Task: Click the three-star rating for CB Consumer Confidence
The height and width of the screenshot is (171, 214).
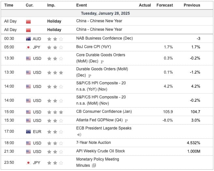Action: [55, 112]
